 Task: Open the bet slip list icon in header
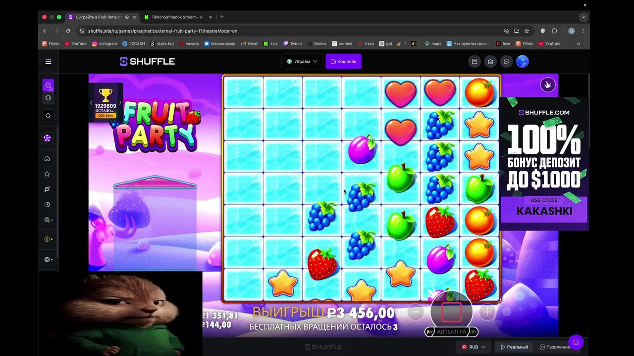(475, 61)
